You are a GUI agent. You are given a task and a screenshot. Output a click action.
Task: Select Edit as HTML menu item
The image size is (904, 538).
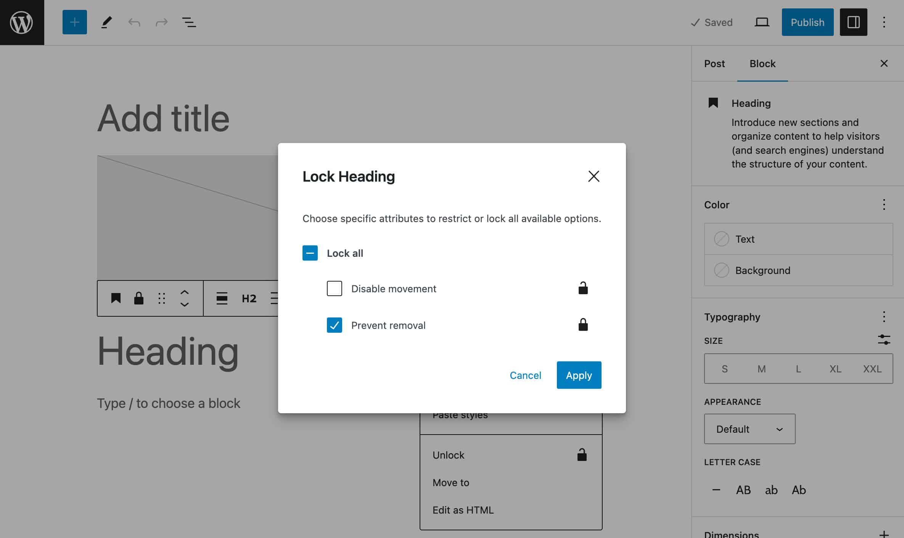pos(463,511)
